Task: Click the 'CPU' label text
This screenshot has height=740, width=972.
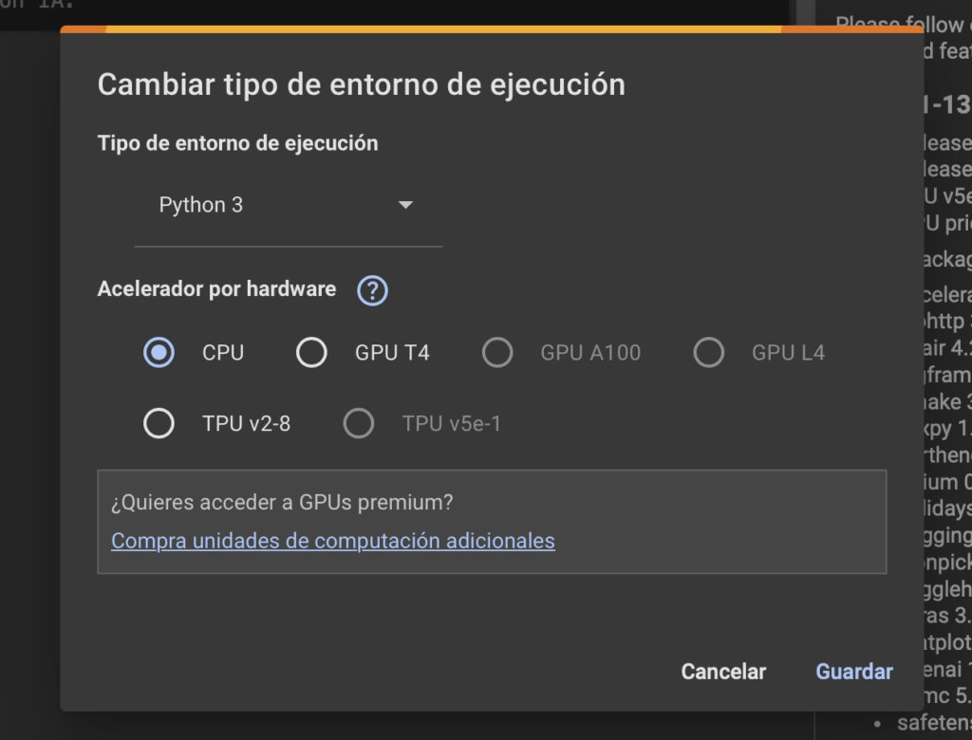Action: 223,353
